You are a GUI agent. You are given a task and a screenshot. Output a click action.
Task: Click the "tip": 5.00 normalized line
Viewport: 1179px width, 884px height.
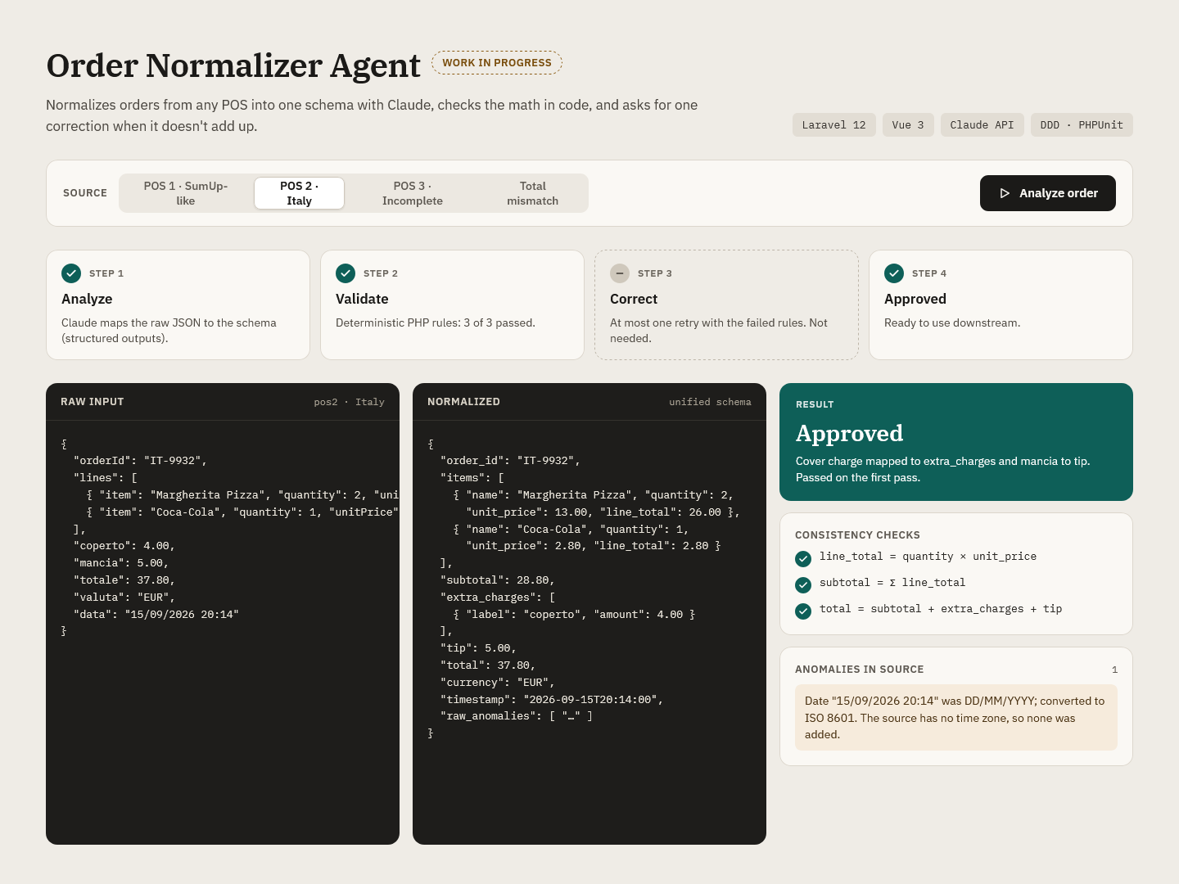[478, 648]
